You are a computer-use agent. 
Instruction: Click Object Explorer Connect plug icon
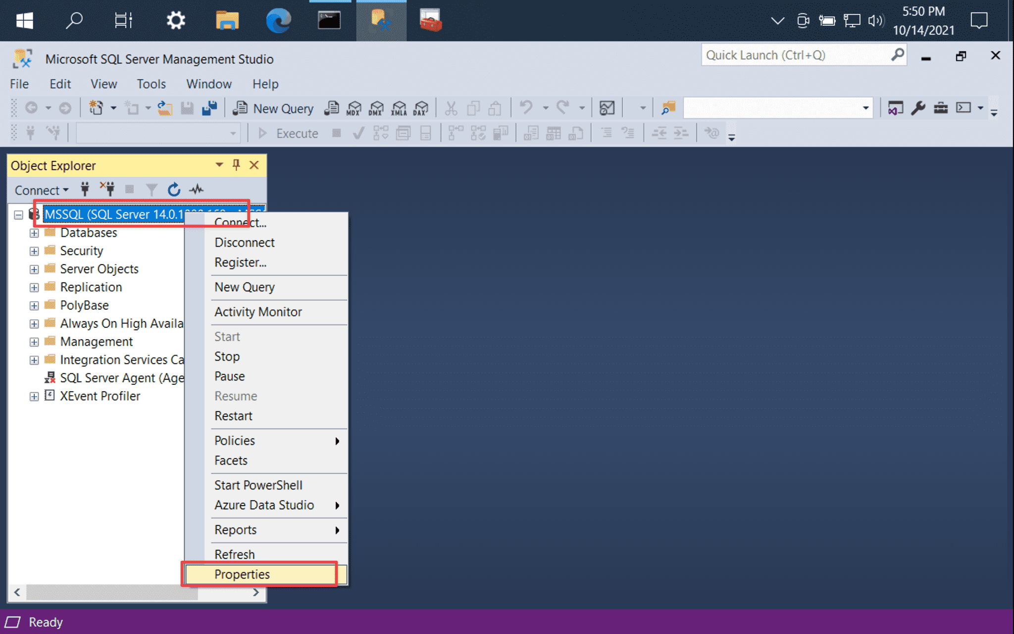point(85,189)
